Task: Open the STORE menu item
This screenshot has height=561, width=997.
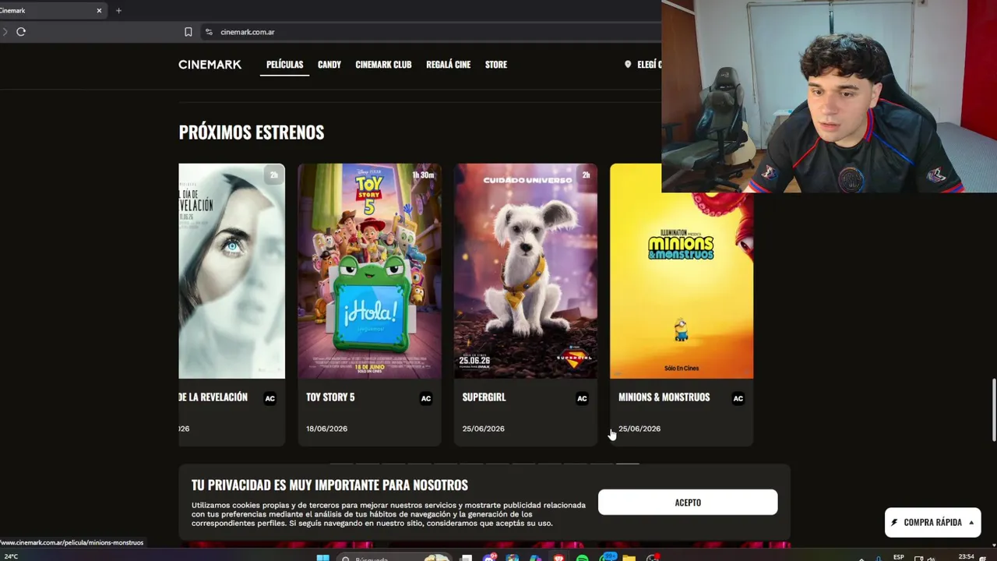Action: click(496, 65)
